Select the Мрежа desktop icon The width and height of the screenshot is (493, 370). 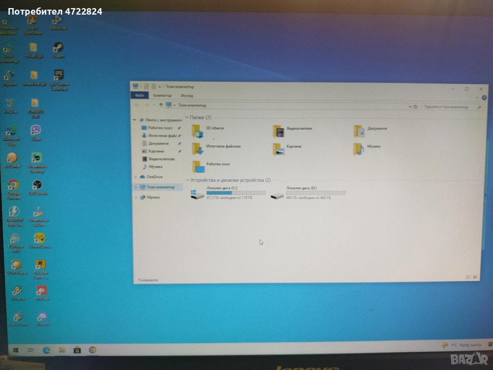point(9,78)
